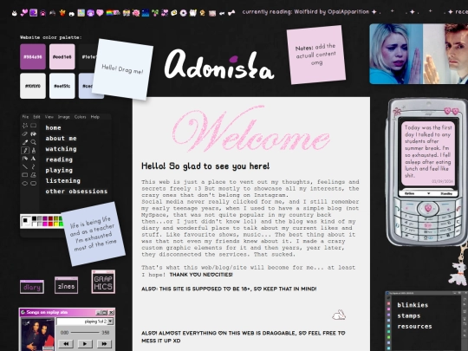Select the Magnifier tool
The height and width of the screenshot is (351, 468).
(x=34, y=142)
